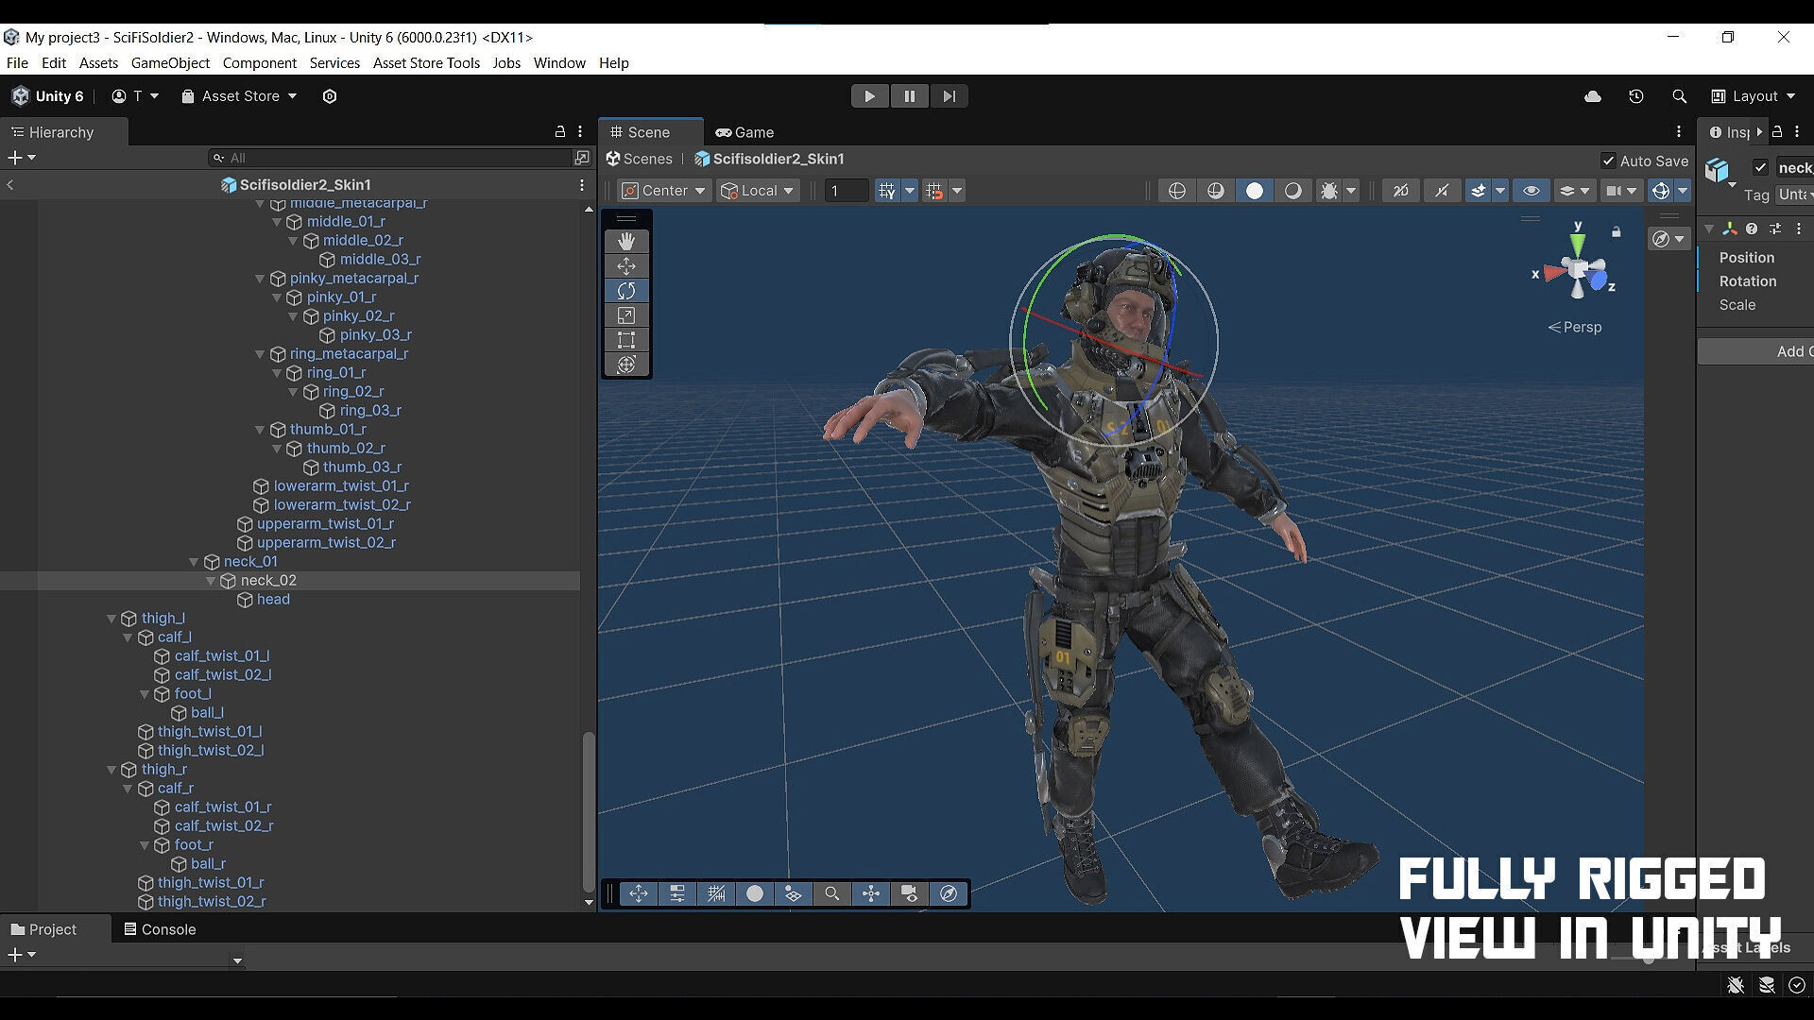The height and width of the screenshot is (1020, 1814).
Task: Toggle grid snapping icon in scene toolbar
Action: click(x=886, y=191)
